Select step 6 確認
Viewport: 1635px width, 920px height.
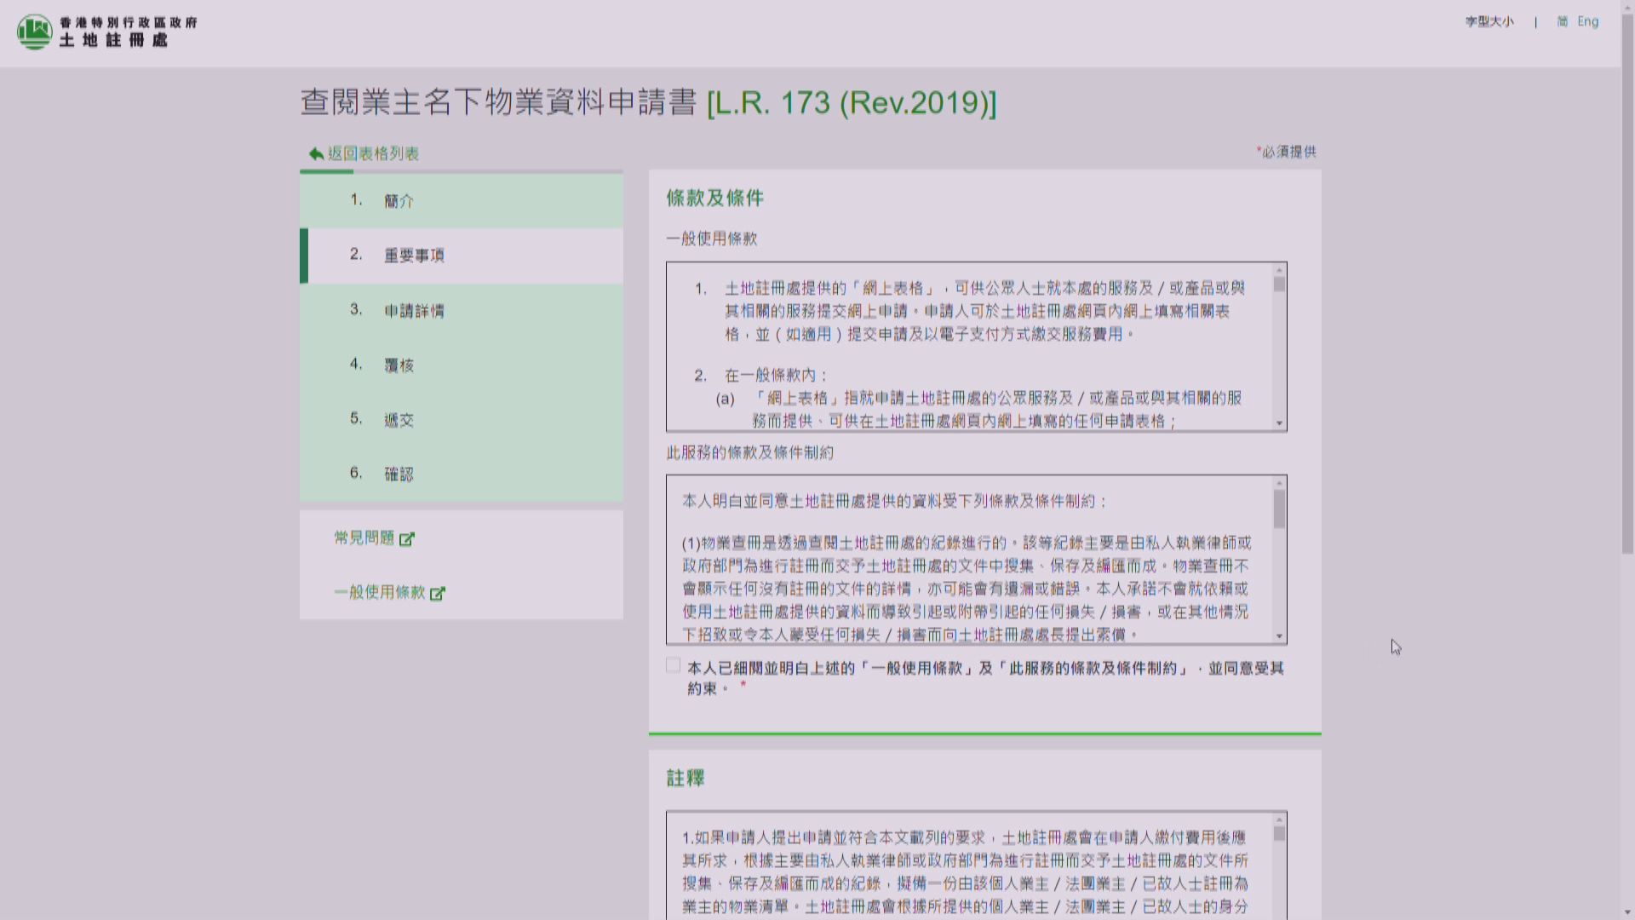(x=462, y=474)
